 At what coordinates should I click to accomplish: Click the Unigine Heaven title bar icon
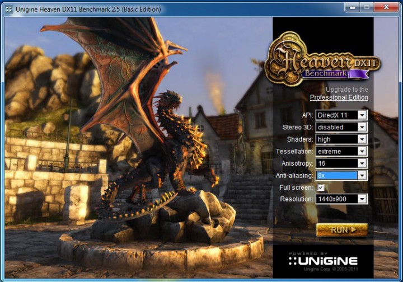pyautogui.click(x=9, y=10)
